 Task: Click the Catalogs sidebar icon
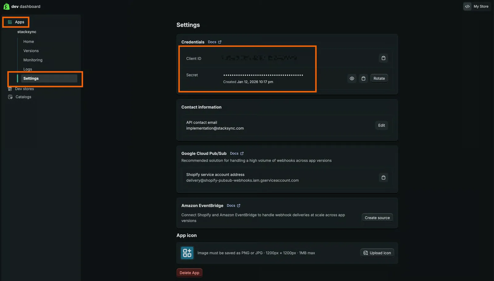10,97
